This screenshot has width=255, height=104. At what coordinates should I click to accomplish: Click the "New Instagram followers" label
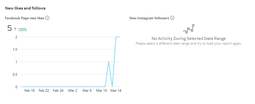(x=149, y=18)
